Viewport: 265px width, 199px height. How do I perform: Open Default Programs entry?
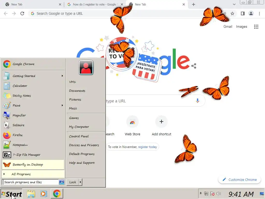coord(82,154)
